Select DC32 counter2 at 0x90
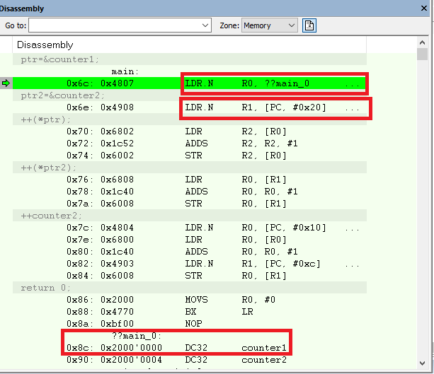The height and width of the screenshot is (374, 434). tap(190, 360)
